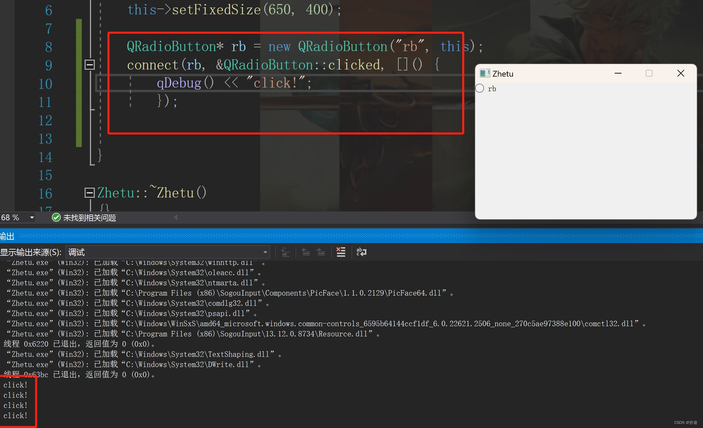The width and height of the screenshot is (703, 428).
Task: Click the find message in code icon
Action: 285,252
